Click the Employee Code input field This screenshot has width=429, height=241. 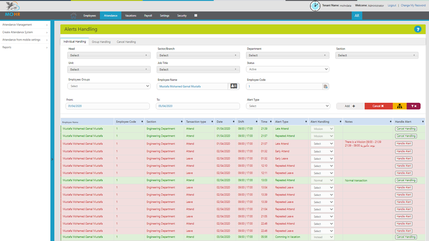pyautogui.click(x=284, y=86)
